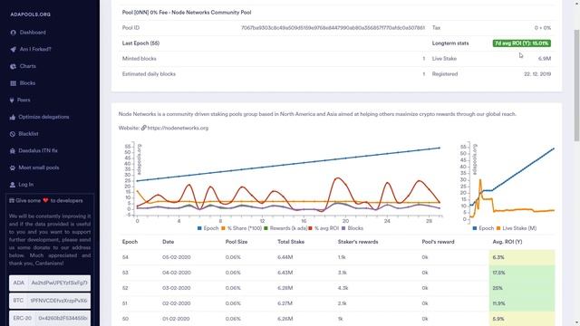Open Most small pools link

tap(39, 168)
